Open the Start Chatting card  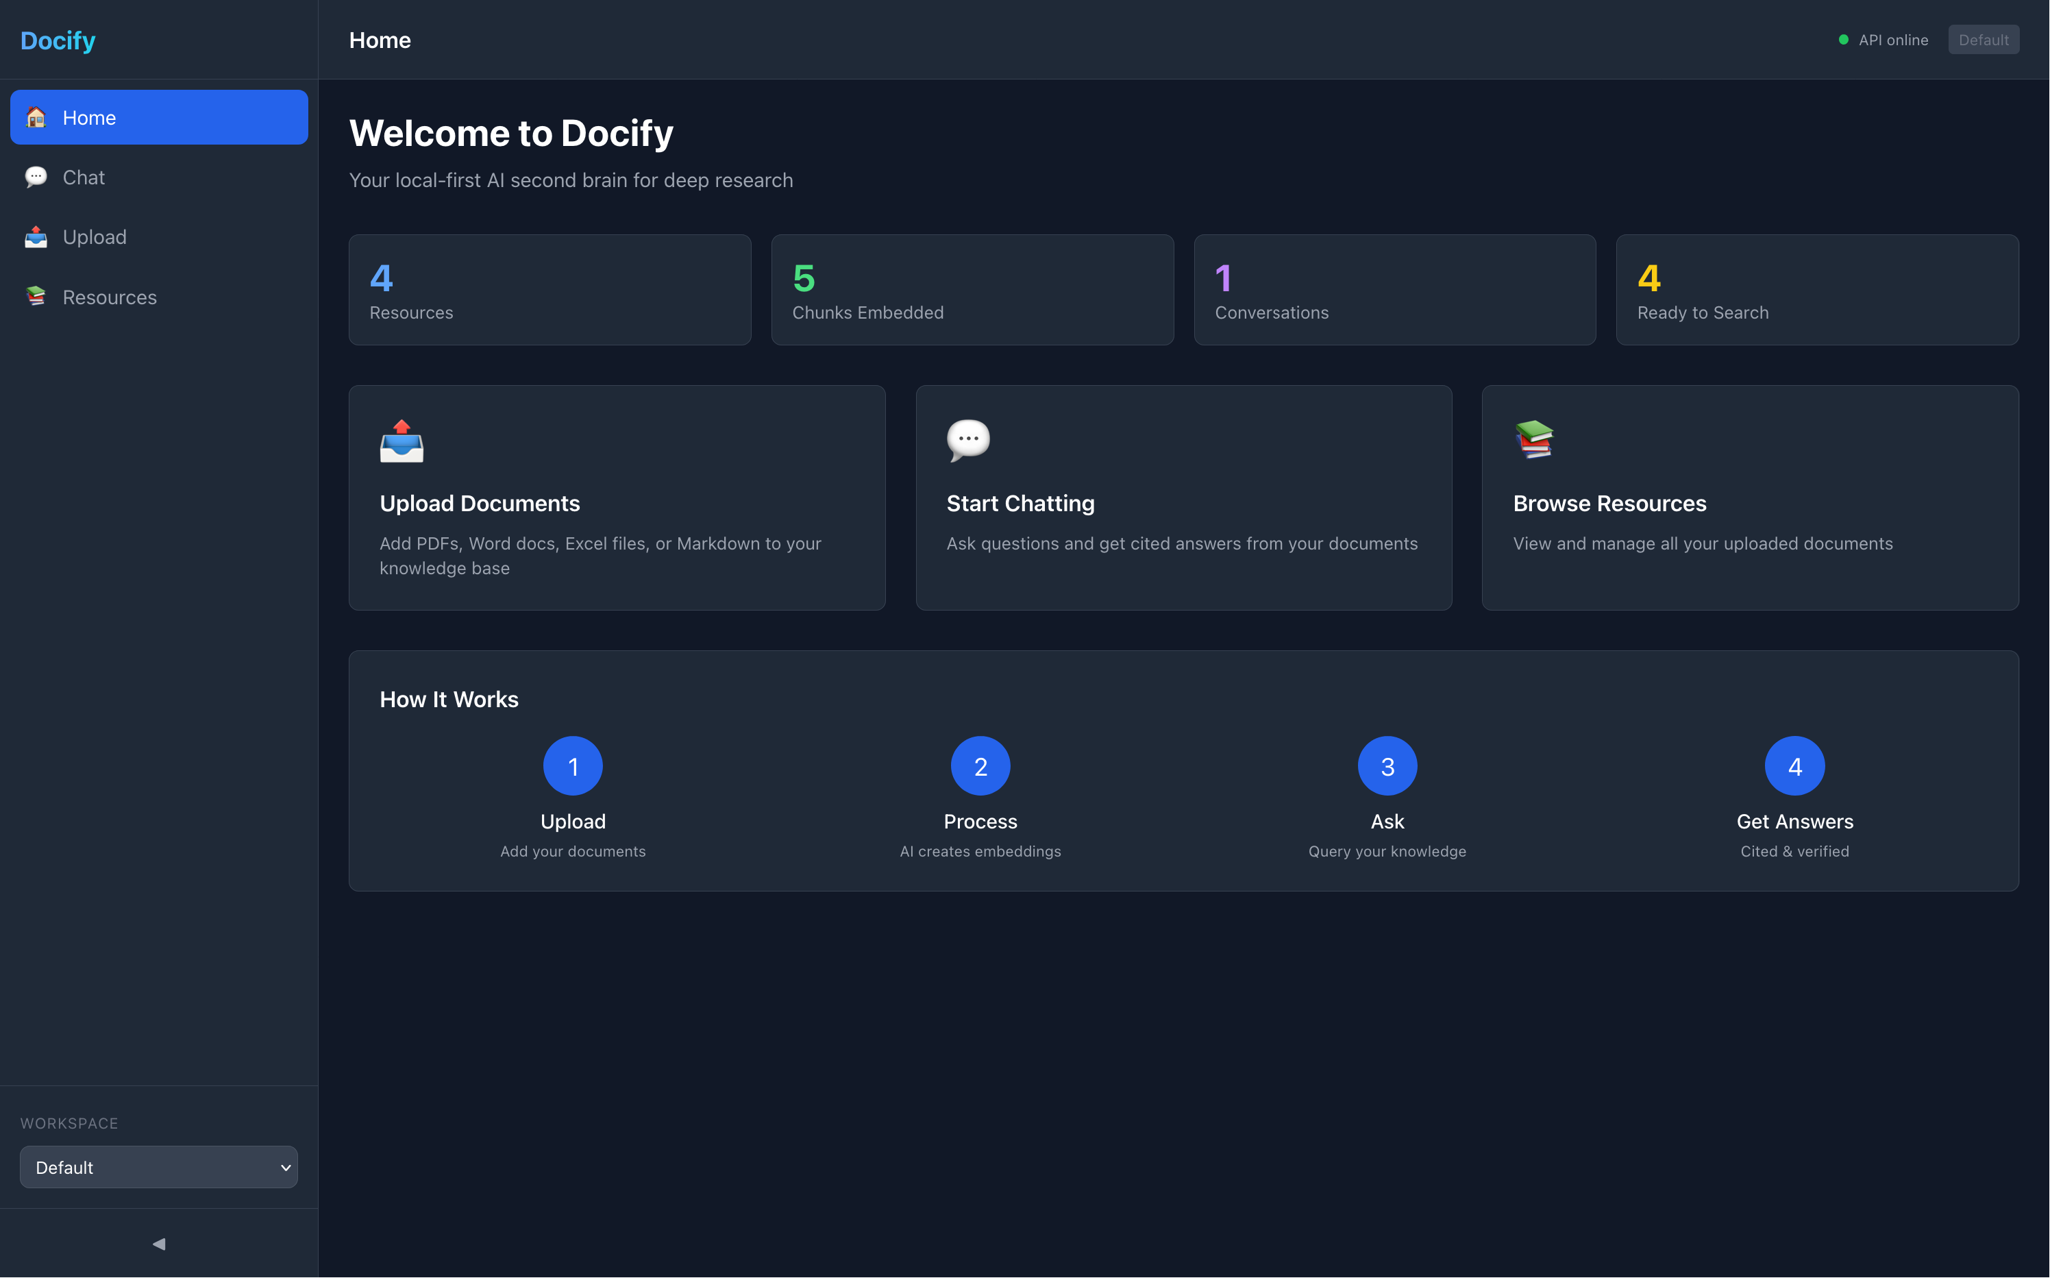point(1183,498)
